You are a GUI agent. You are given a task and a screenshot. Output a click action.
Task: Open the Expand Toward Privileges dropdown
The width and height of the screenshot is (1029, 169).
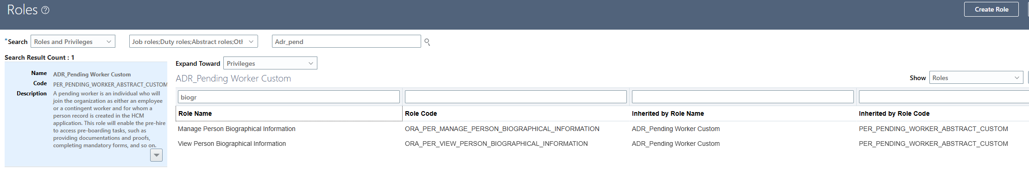point(270,63)
